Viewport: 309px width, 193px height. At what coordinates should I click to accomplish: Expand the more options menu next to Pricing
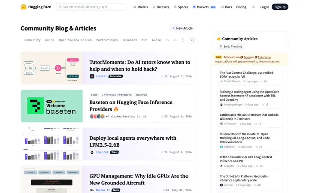coord(253,7)
